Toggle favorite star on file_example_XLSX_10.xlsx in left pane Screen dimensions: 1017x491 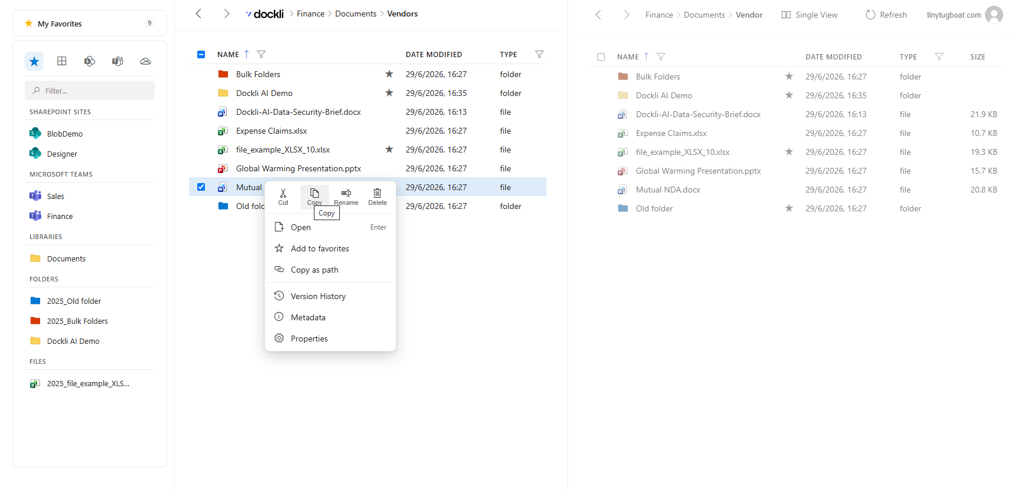click(389, 150)
